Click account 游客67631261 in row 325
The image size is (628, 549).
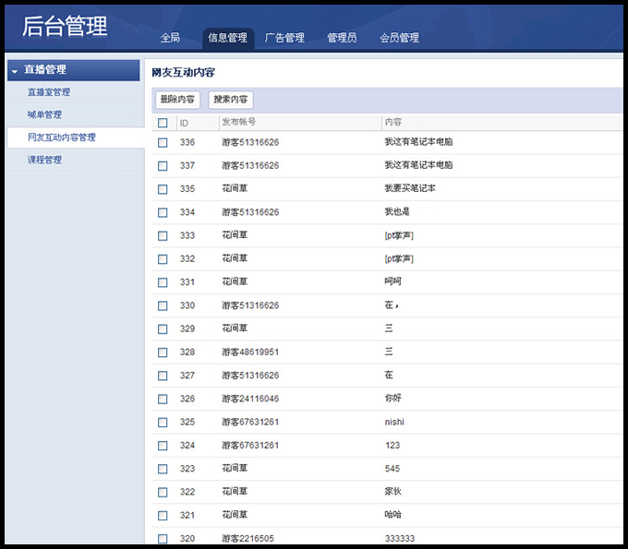point(250,422)
